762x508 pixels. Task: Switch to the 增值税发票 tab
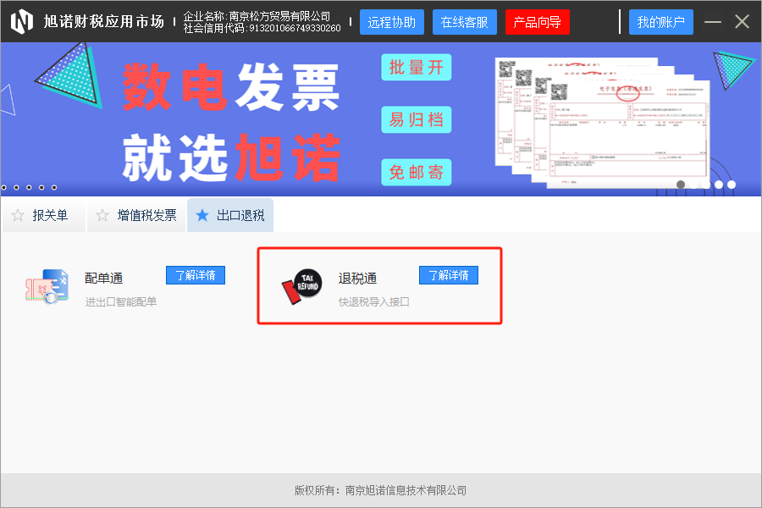pyautogui.click(x=136, y=215)
